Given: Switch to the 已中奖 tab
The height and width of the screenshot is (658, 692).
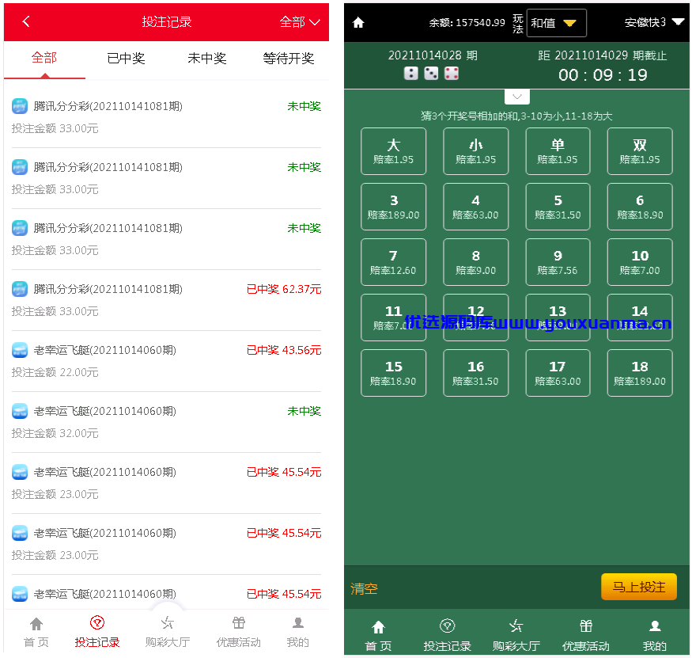Looking at the screenshot, I should pos(126,58).
